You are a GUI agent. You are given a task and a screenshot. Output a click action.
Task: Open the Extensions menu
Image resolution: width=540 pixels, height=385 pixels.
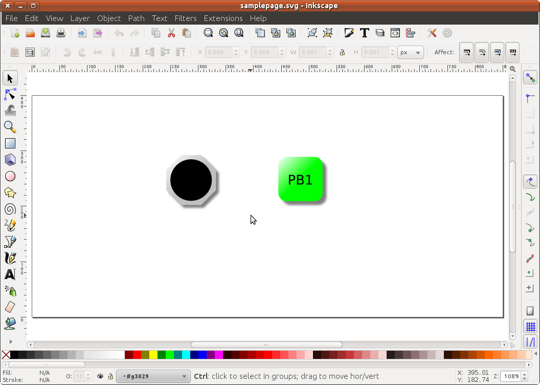[x=223, y=18]
